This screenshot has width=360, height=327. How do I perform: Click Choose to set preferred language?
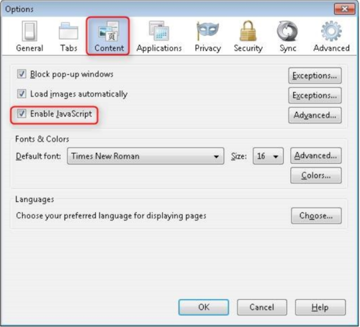tap(316, 216)
